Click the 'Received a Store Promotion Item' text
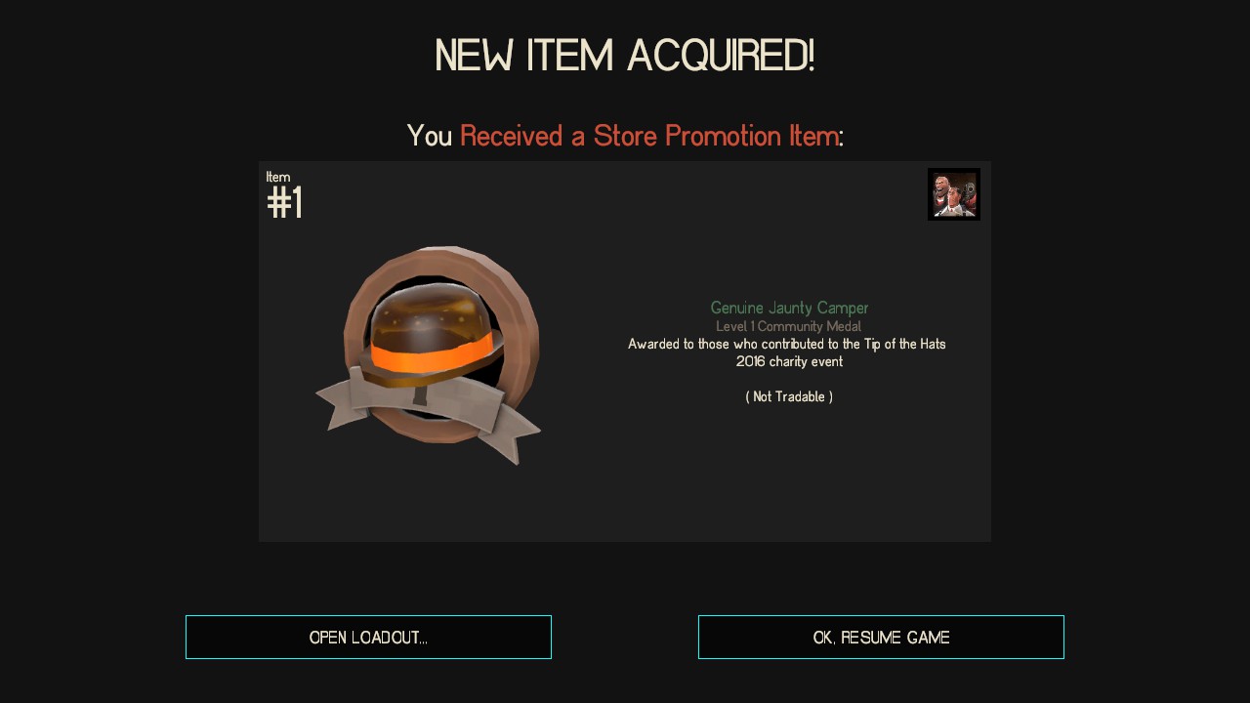1250x703 pixels. pos(648,136)
